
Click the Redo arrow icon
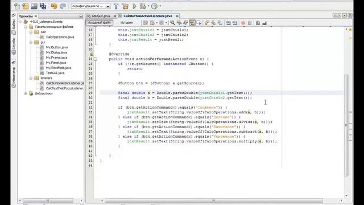coord(63,6)
